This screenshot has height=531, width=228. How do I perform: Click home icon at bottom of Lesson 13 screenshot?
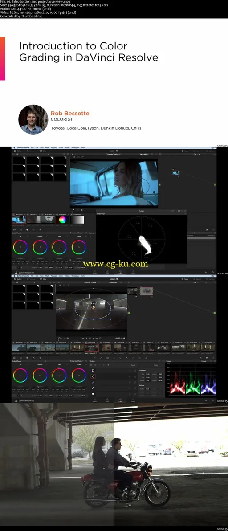coord(206,400)
